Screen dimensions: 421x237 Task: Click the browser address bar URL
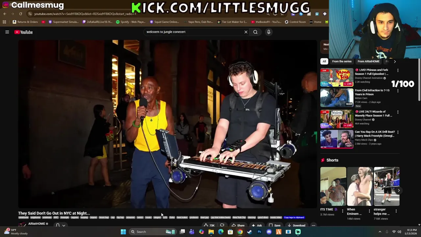click(x=85, y=14)
